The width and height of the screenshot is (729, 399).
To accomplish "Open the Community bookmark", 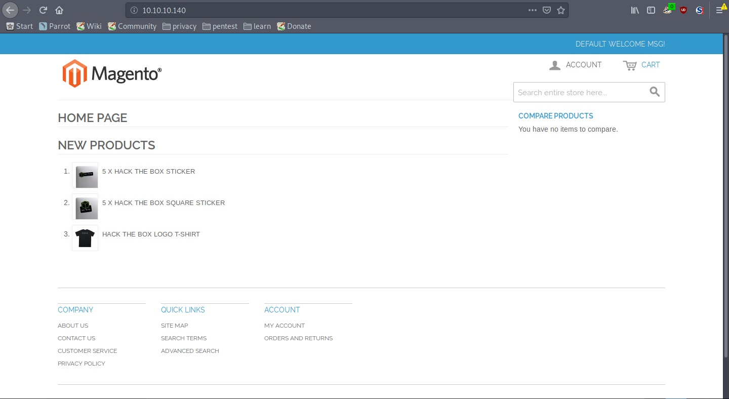I will point(132,26).
